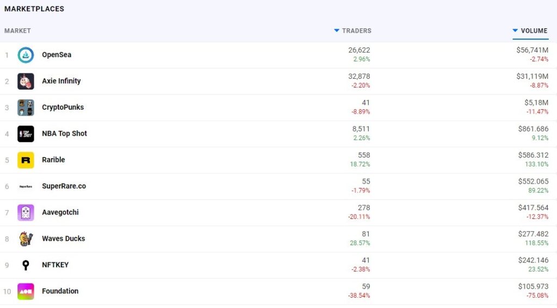
Task: Click the NFTKEY key icon
Action: coord(26,265)
